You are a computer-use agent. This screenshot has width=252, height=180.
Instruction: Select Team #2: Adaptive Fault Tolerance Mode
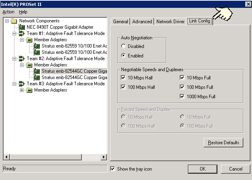coord(66,59)
